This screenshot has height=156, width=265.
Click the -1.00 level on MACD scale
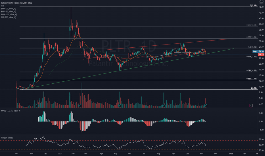(261, 130)
